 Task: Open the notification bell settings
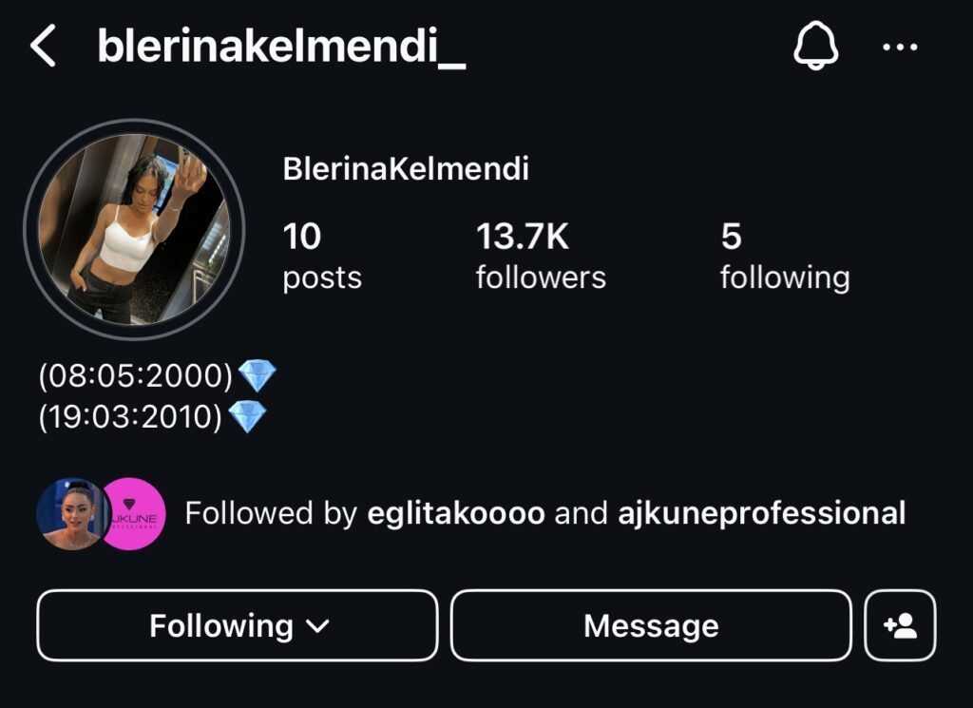(816, 46)
